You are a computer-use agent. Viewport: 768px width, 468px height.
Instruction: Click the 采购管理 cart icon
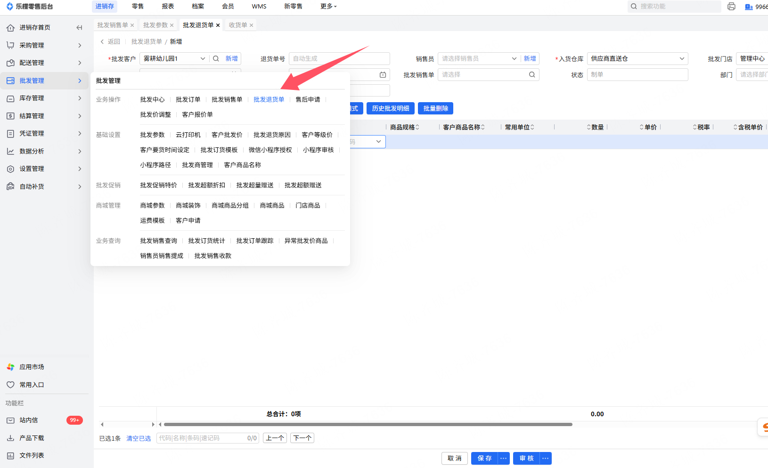click(x=10, y=45)
